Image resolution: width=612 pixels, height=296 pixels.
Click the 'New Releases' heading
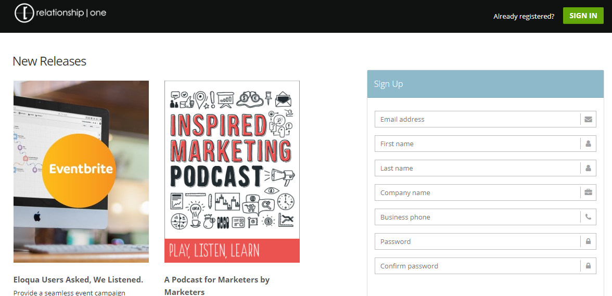pos(49,61)
